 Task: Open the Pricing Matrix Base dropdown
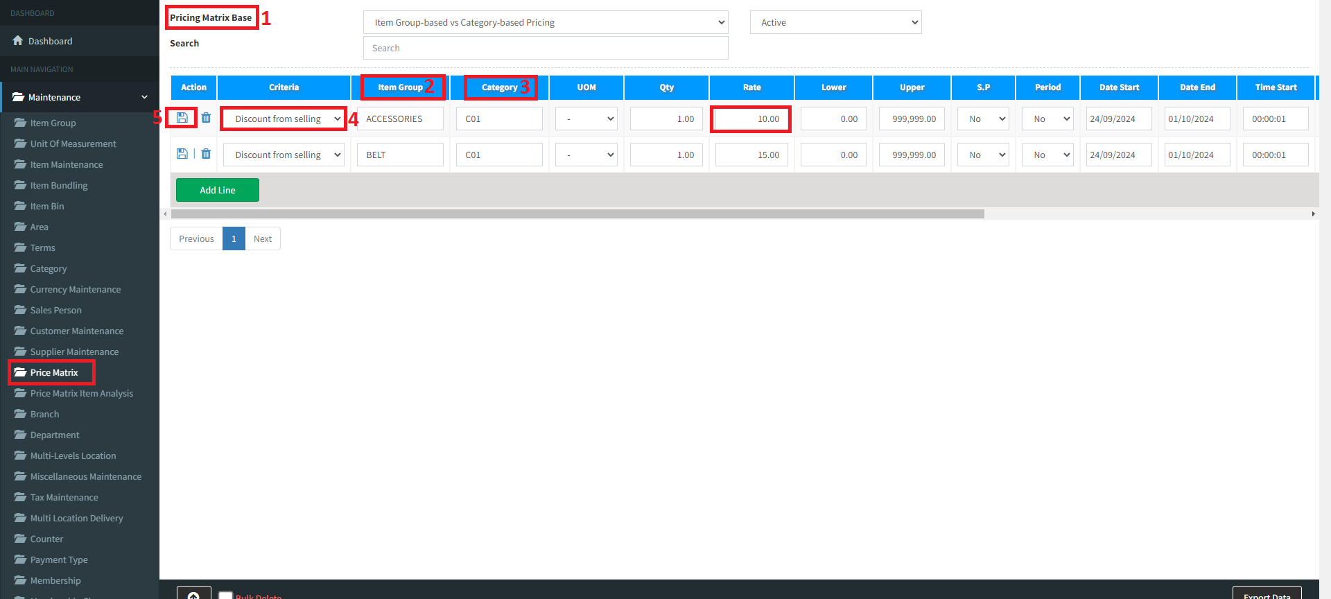[545, 22]
